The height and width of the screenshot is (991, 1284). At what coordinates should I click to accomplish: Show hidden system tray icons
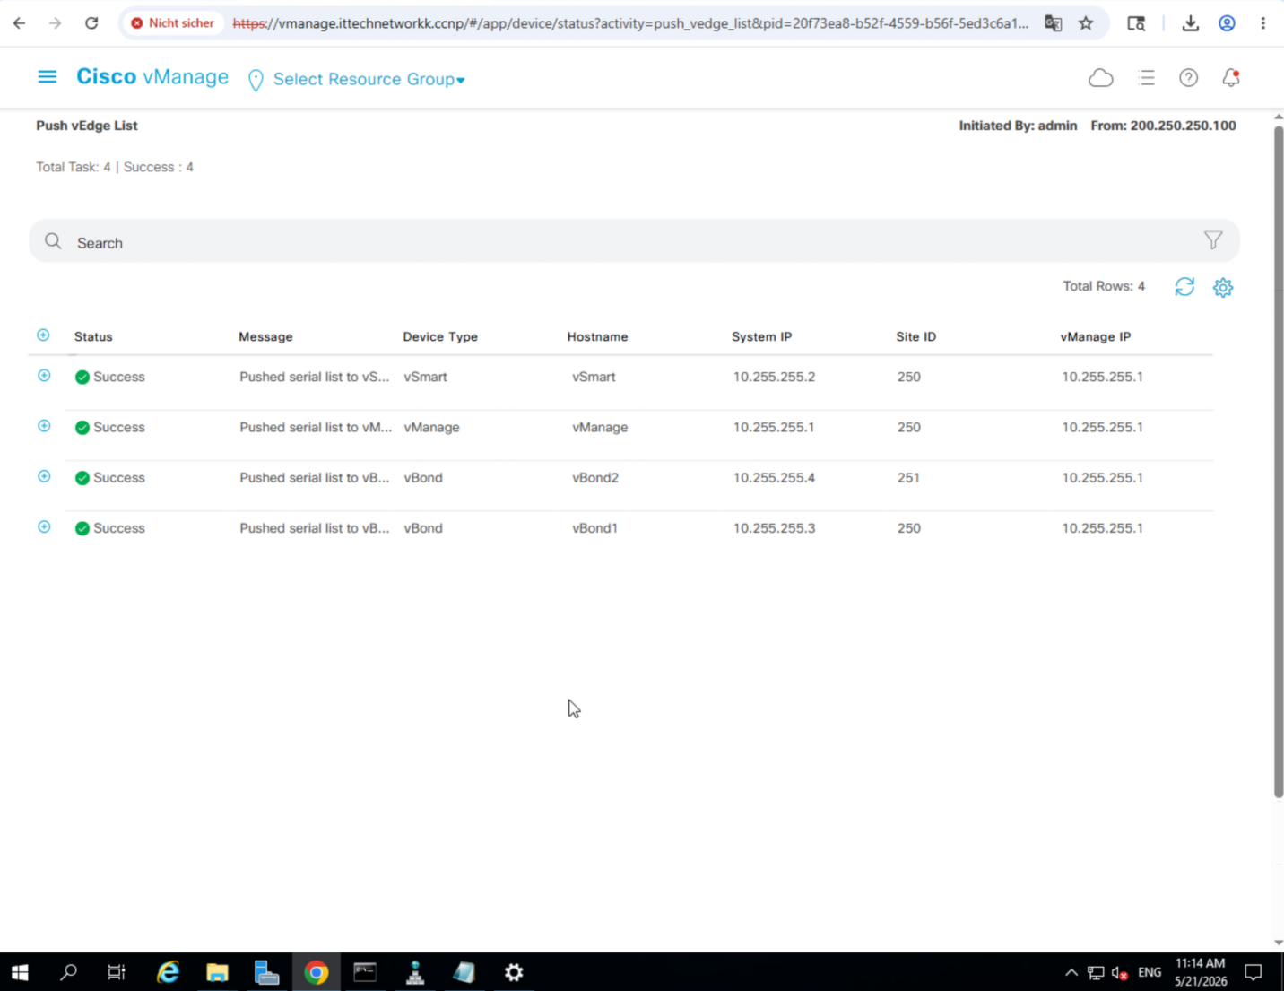click(1071, 972)
